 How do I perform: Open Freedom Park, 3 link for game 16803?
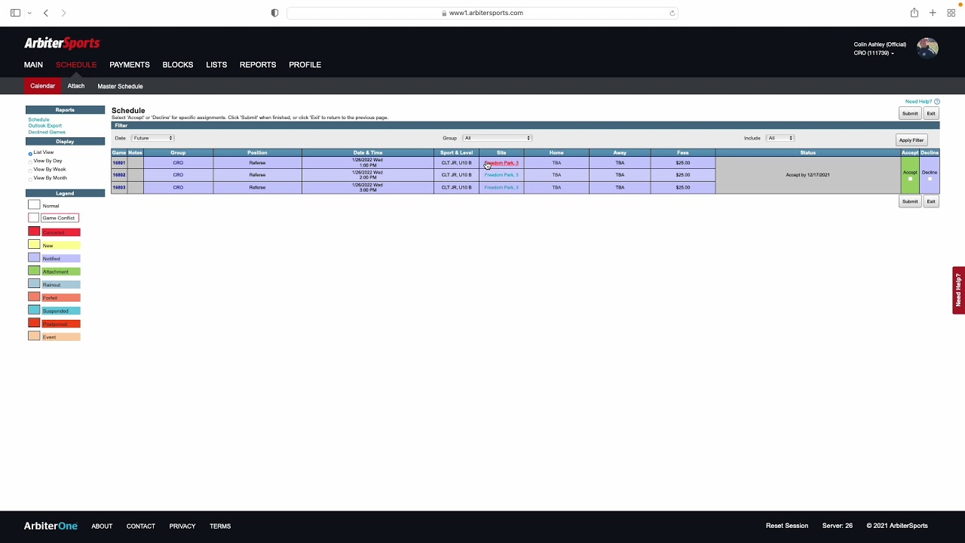click(x=501, y=187)
